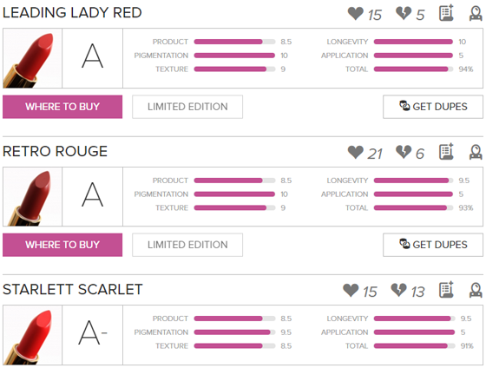
Task: Add Starlett Scarlet to list icon
Action: [446, 290]
